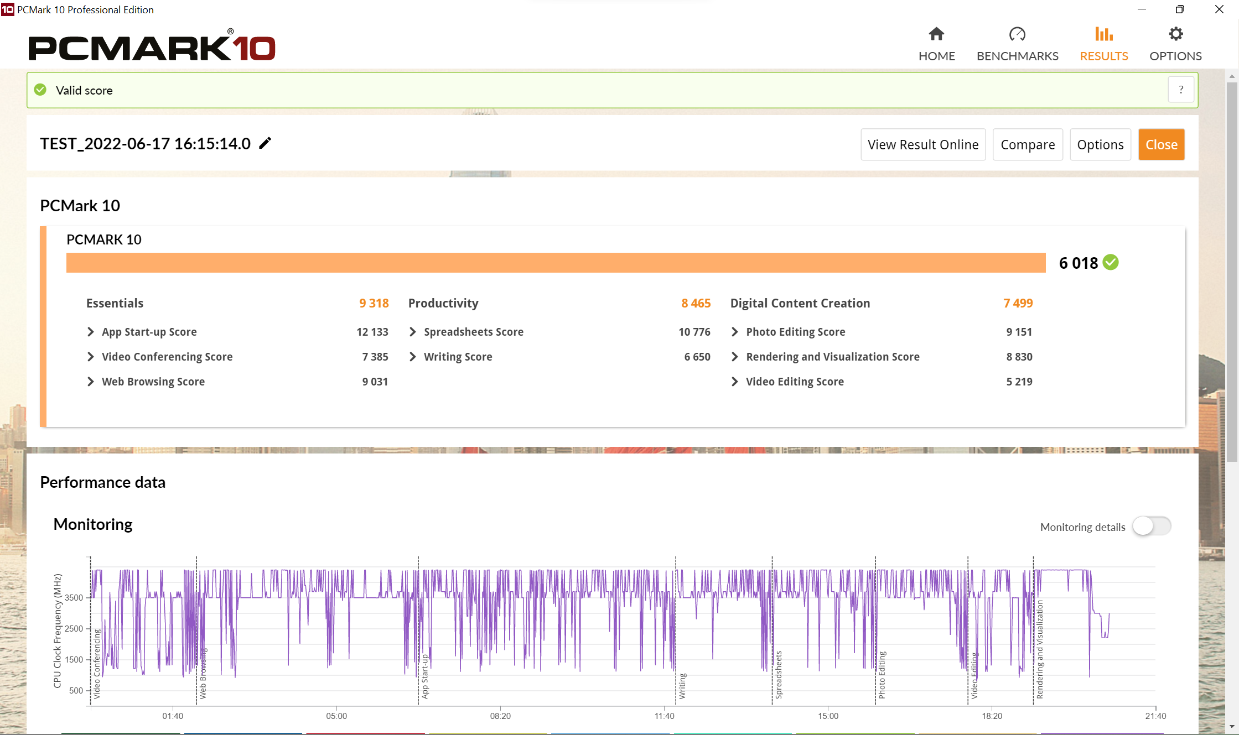Expand Video Conferencing Score details

click(90, 357)
